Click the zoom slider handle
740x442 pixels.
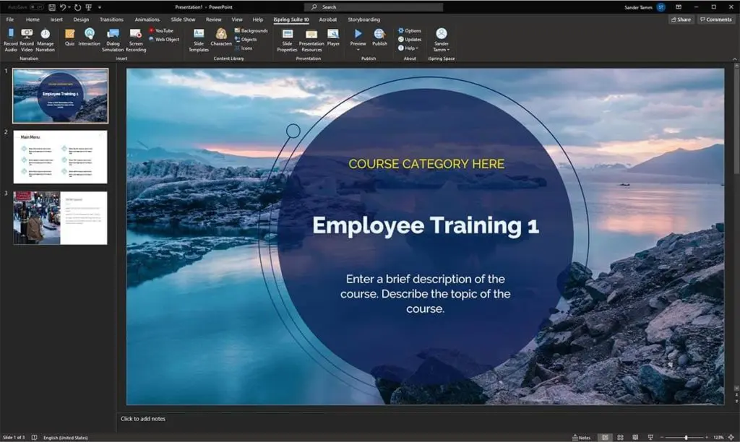coord(686,437)
